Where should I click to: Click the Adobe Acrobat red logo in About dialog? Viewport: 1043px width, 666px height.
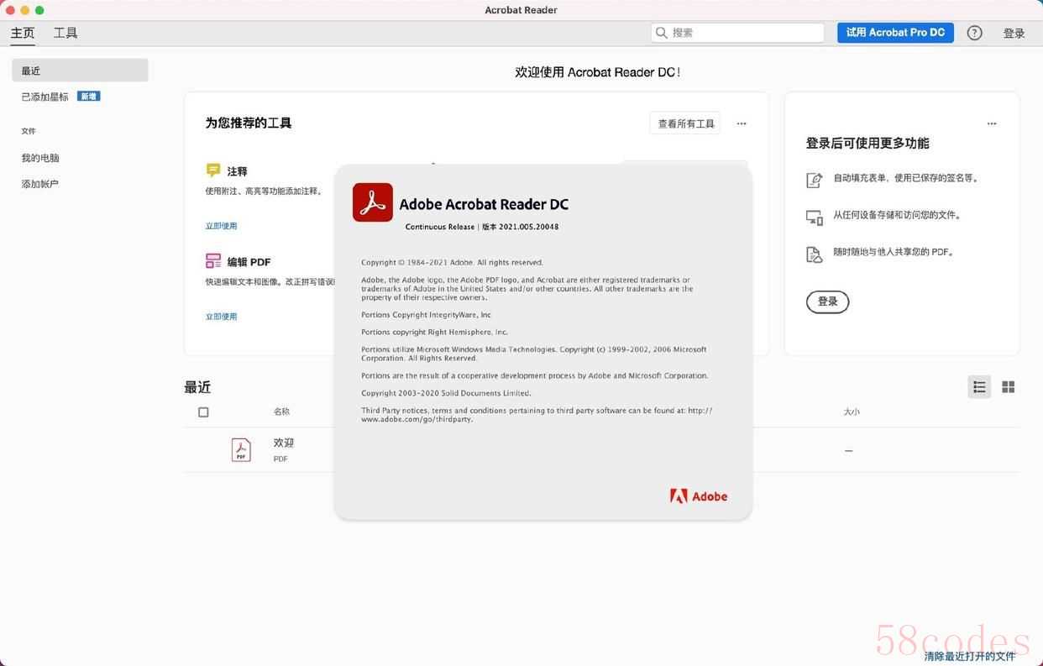pos(373,202)
